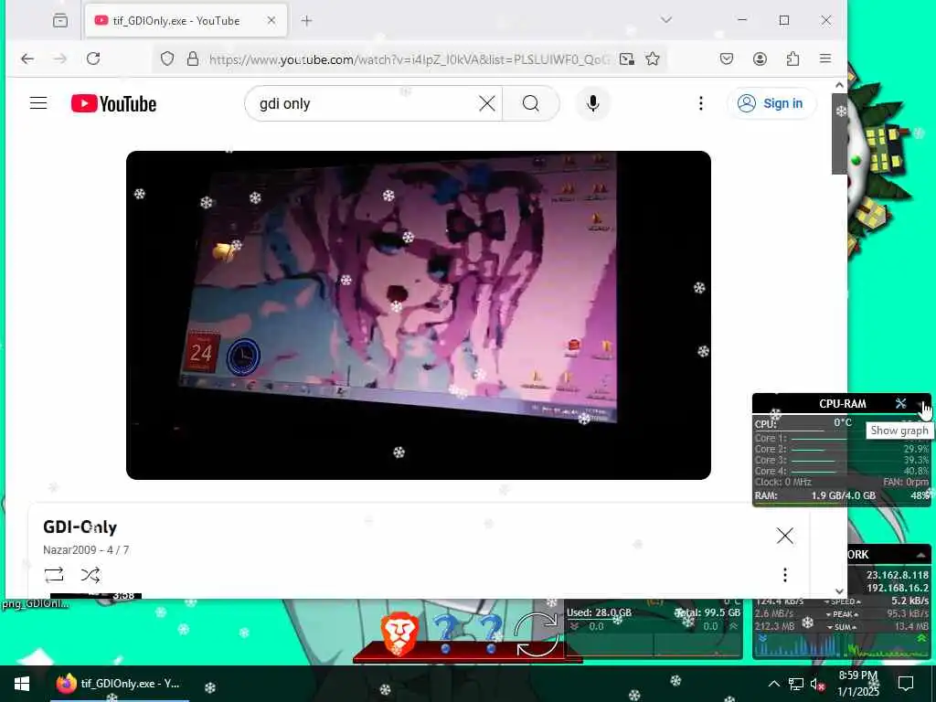The height and width of the screenshot is (702, 936).
Task: Open tracking protection shield panel
Action: tap(167, 58)
